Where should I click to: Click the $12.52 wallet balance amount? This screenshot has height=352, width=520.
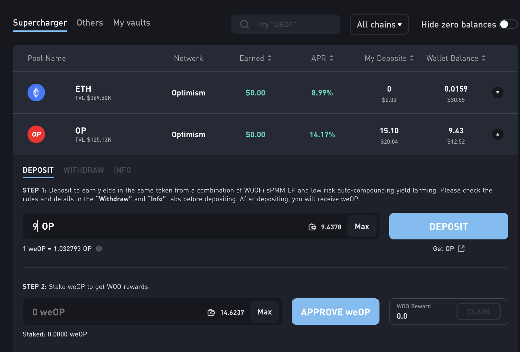point(456,142)
